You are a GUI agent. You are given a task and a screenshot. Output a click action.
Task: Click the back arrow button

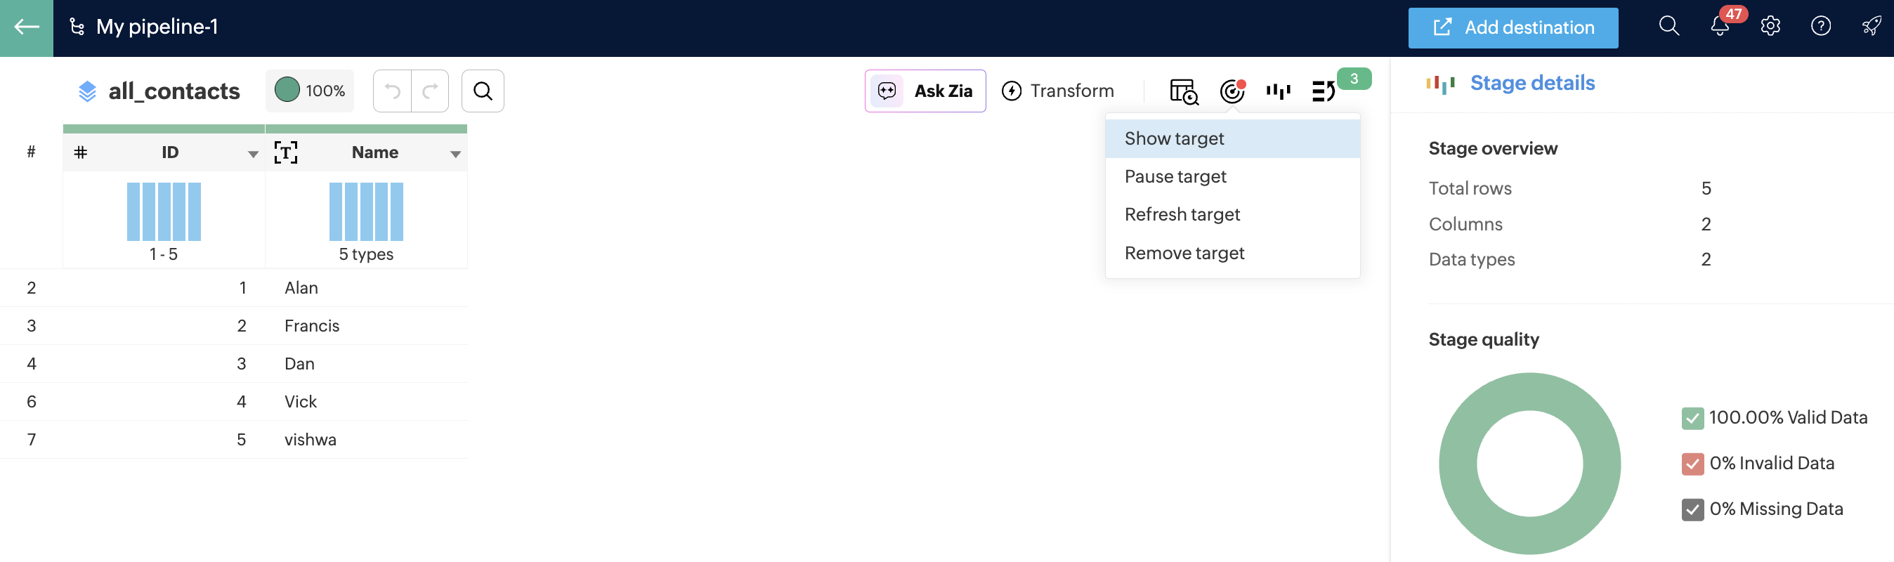27,28
